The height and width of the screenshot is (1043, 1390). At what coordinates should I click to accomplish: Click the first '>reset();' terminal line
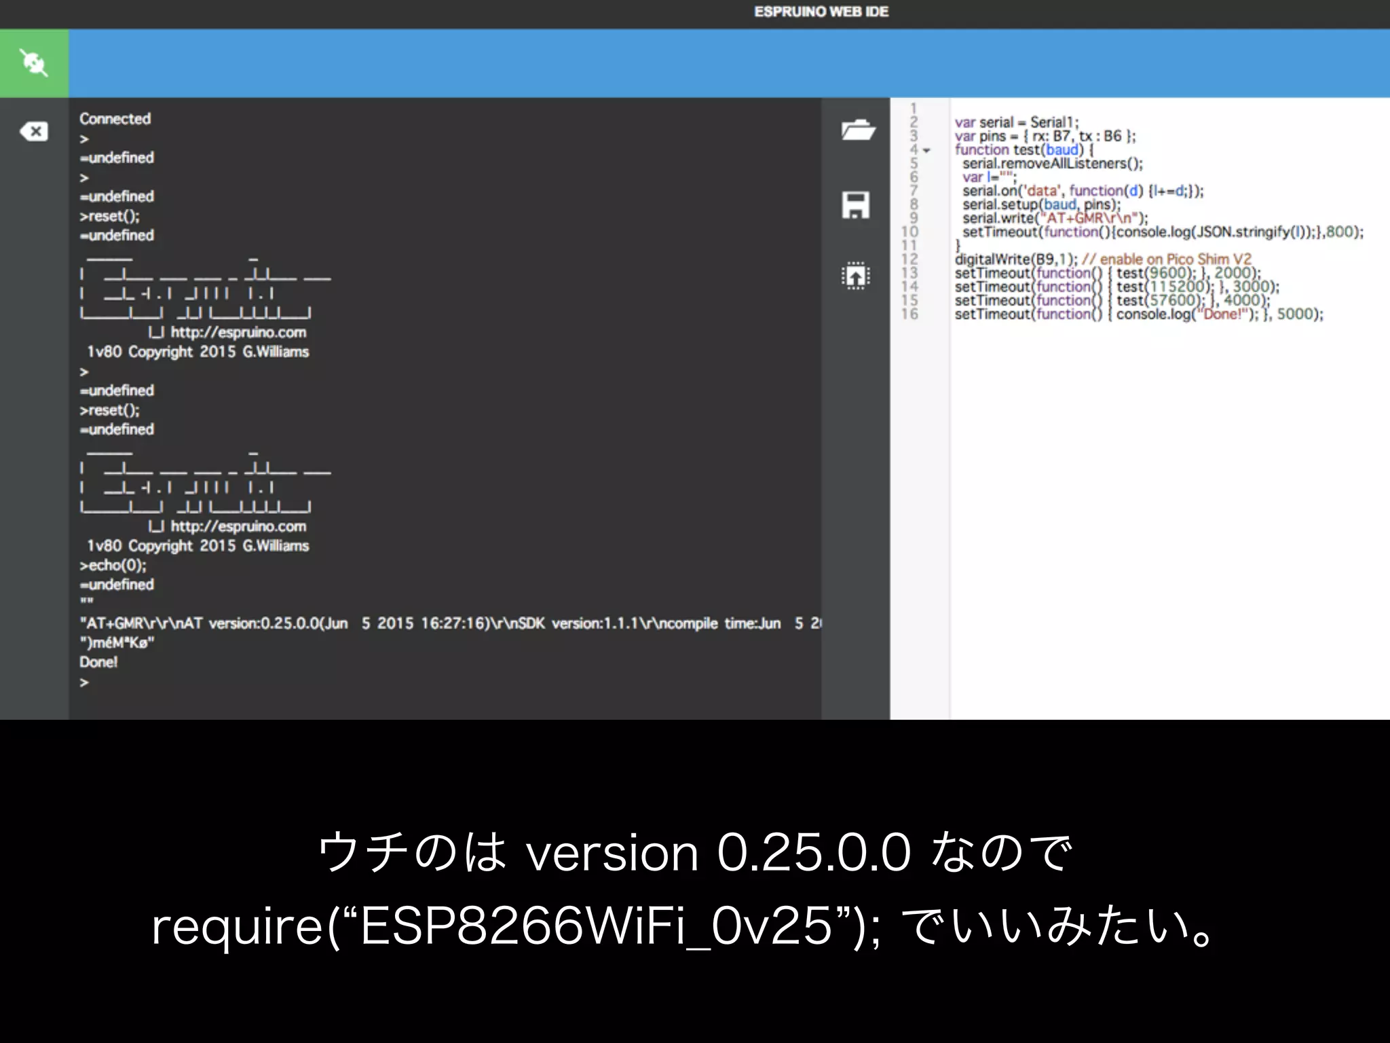click(x=109, y=216)
